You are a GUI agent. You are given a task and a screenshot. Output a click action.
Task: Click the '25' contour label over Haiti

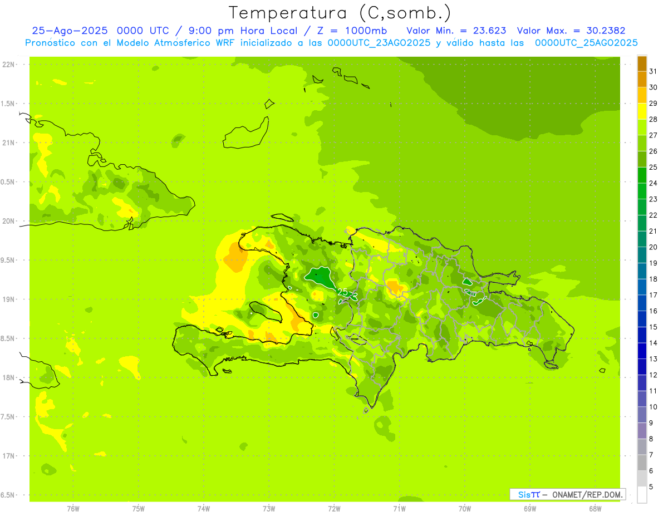[x=342, y=292]
